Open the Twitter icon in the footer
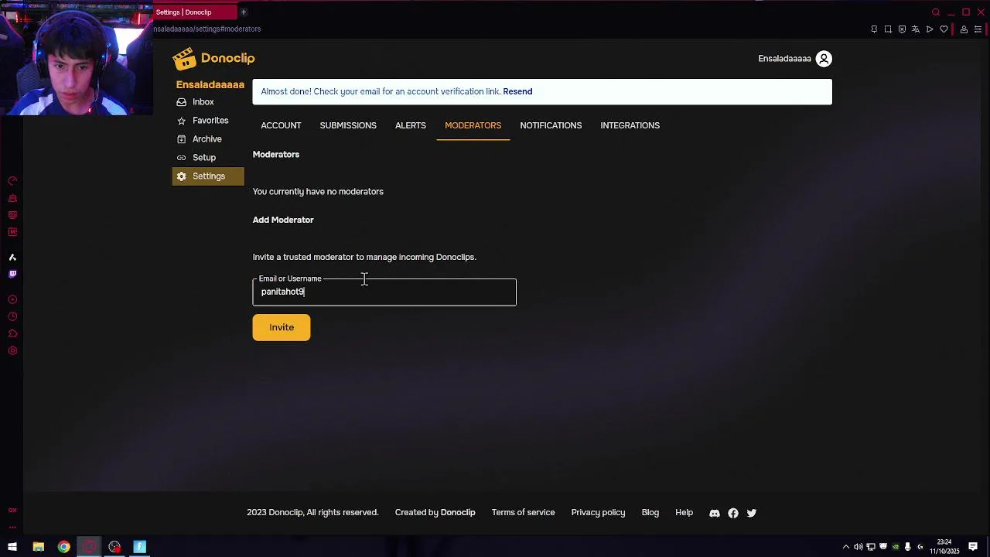Image resolution: width=990 pixels, height=557 pixels. pos(751,513)
